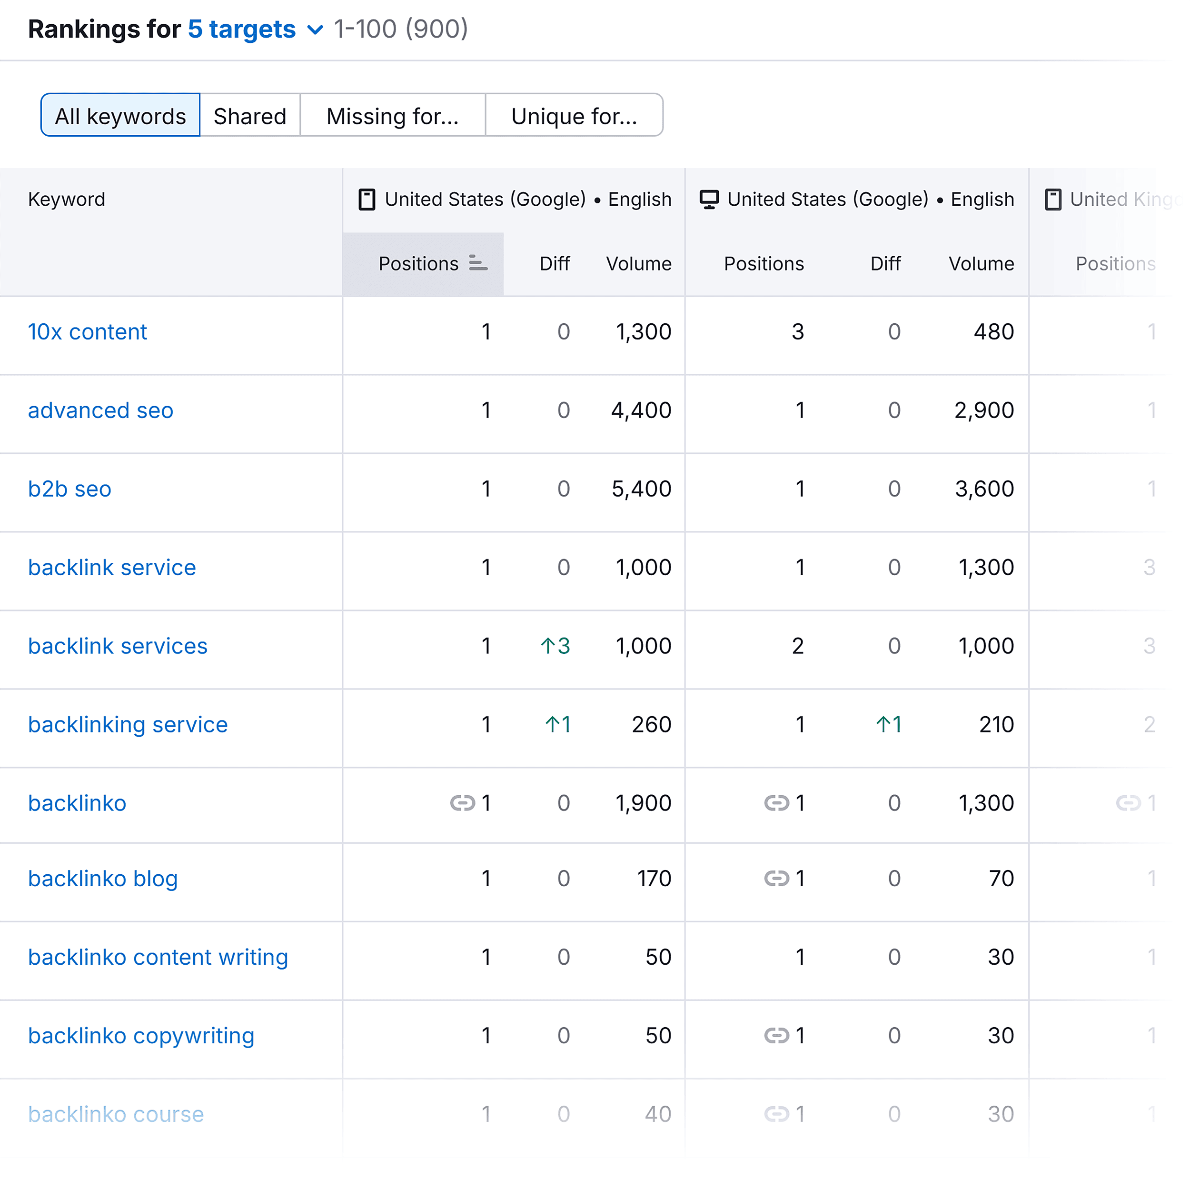The height and width of the screenshot is (1180, 1190).
Task: Toggle sort direction on the Positions column
Action: (x=423, y=263)
